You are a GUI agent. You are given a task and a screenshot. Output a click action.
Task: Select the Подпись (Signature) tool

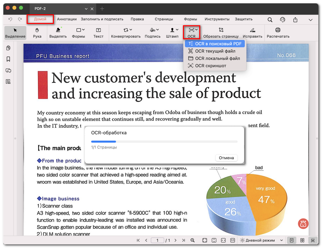point(152,33)
